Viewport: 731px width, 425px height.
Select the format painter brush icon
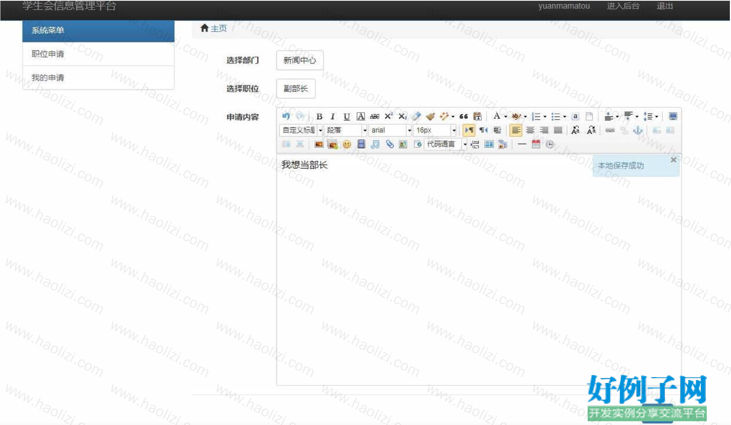coord(430,116)
